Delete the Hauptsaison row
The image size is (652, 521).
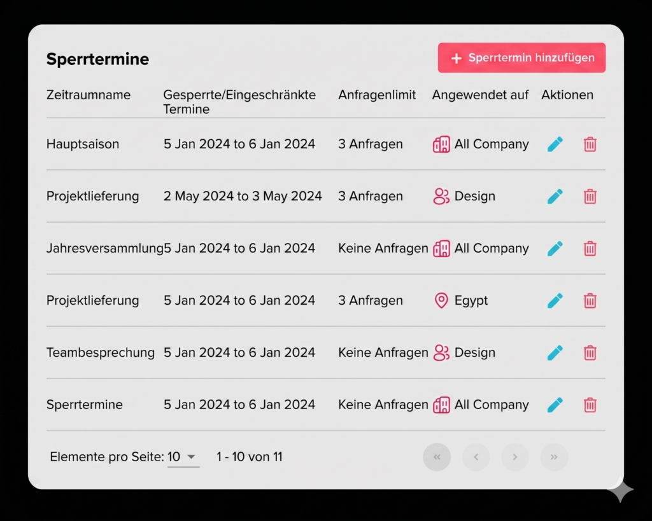pyautogui.click(x=590, y=144)
